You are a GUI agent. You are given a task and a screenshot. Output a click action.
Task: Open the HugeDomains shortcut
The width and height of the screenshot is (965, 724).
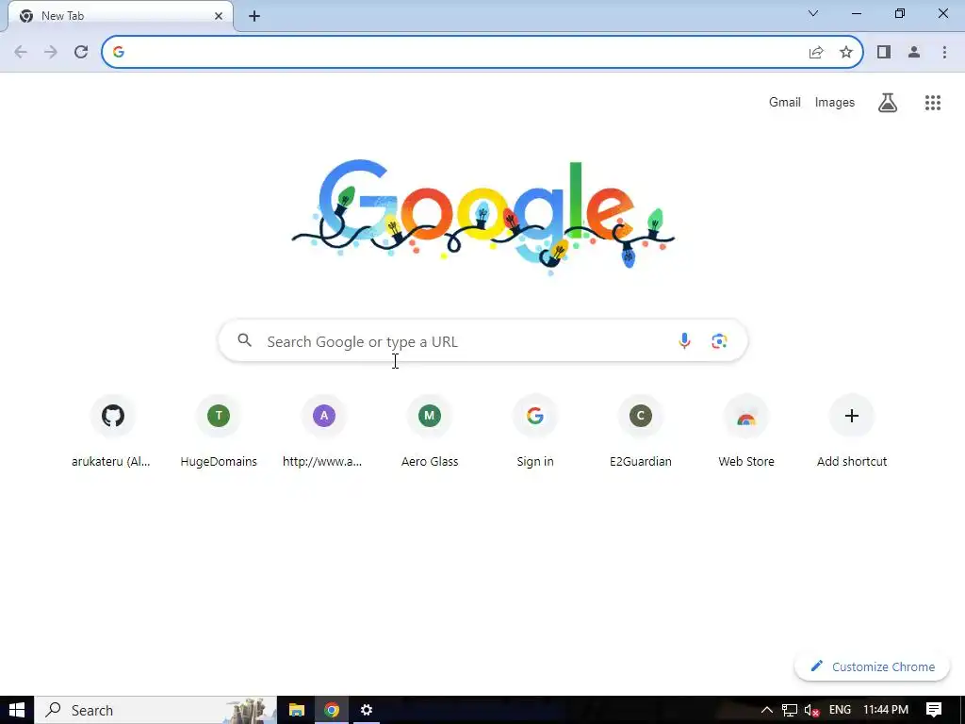219,430
